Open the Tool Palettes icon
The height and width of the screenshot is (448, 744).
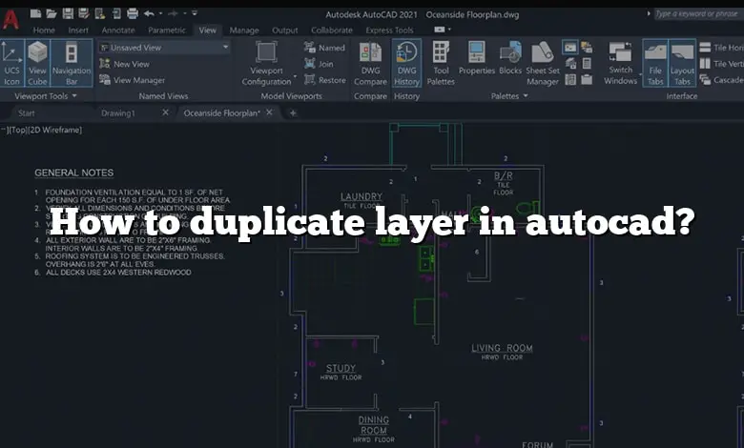pos(441,62)
